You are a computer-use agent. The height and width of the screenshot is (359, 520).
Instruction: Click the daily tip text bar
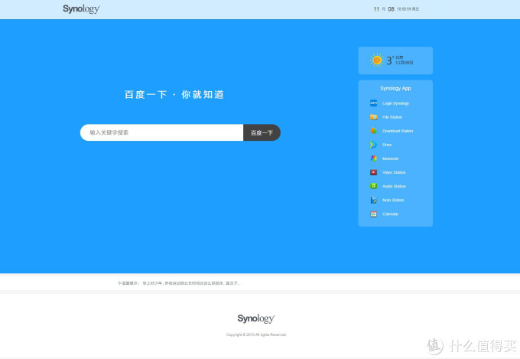[x=179, y=283]
